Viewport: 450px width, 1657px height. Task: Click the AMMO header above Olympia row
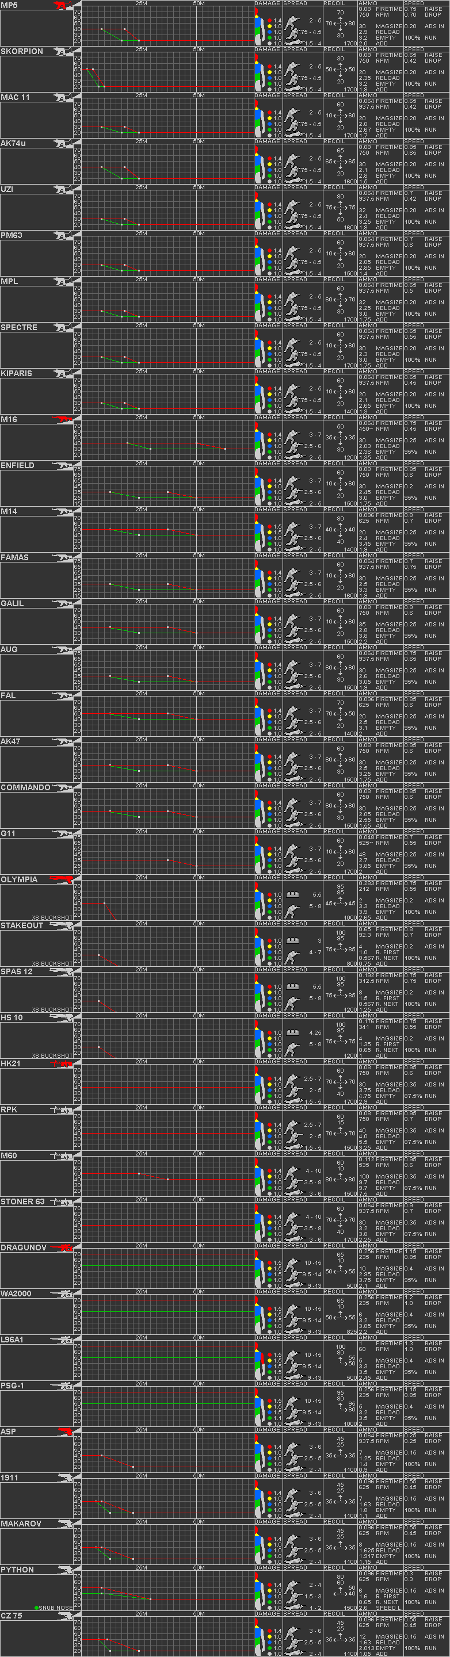[368, 877]
